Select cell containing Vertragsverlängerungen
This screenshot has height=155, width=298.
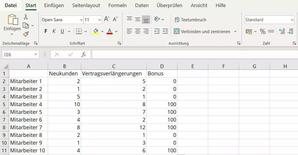(x=114, y=74)
